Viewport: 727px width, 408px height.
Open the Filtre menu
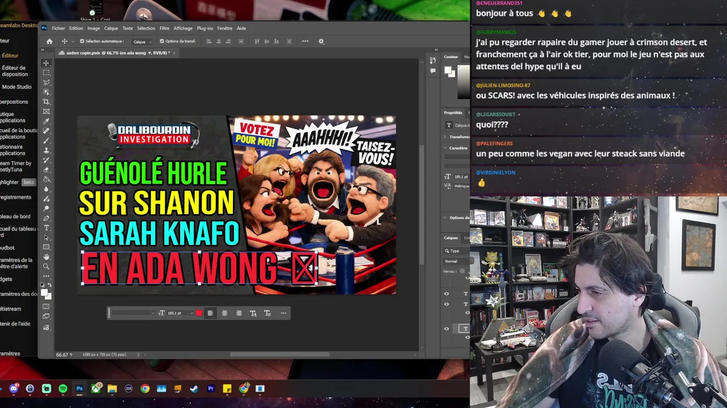(165, 28)
